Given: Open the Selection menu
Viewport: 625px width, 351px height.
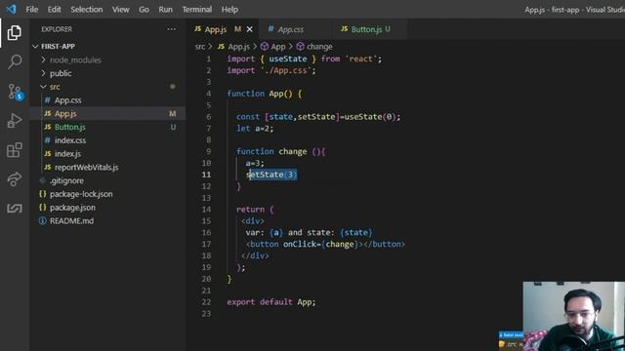Looking at the screenshot, I should pos(87,9).
